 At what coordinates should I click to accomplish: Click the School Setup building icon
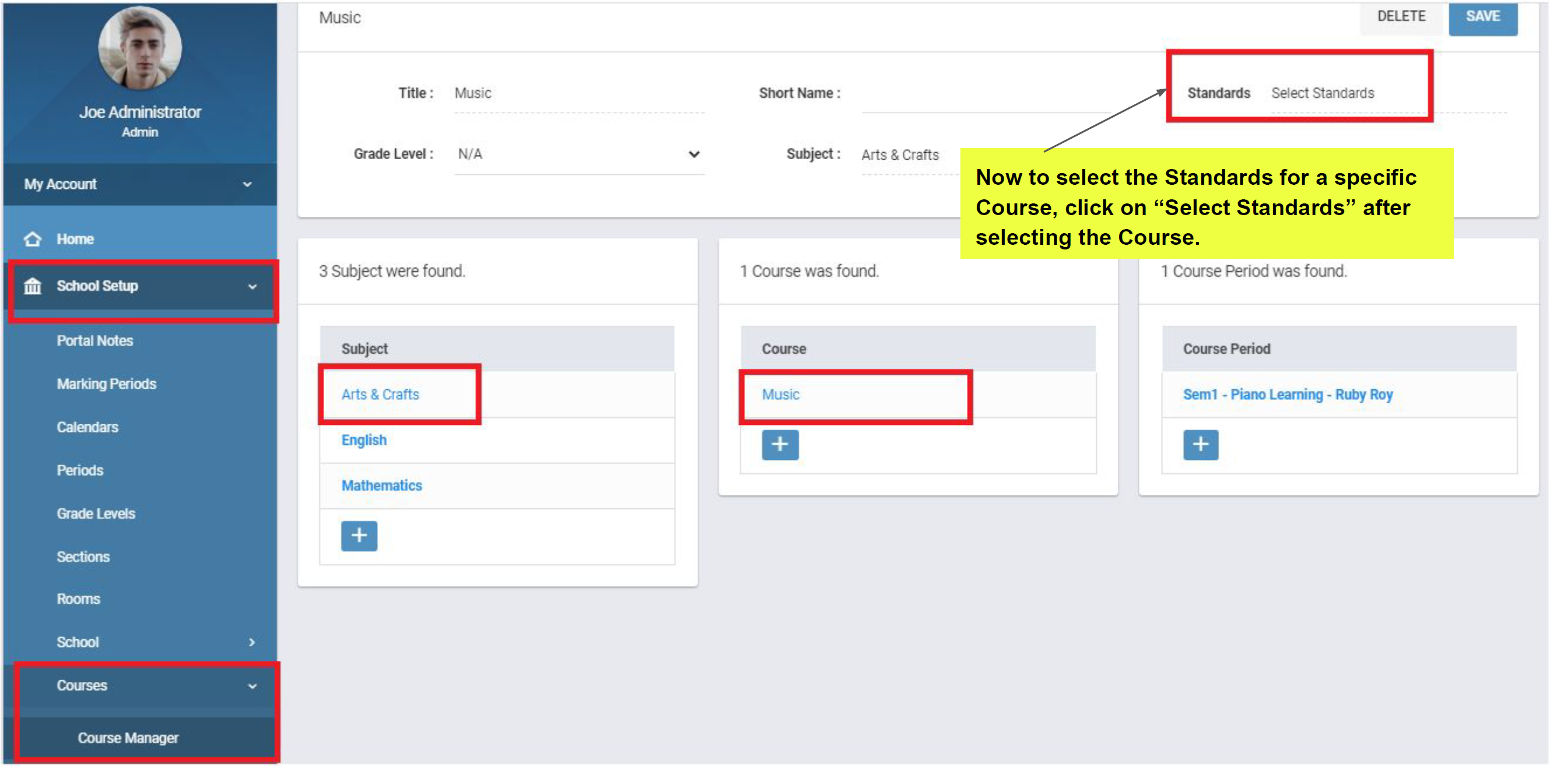pyautogui.click(x=33, y=286)
